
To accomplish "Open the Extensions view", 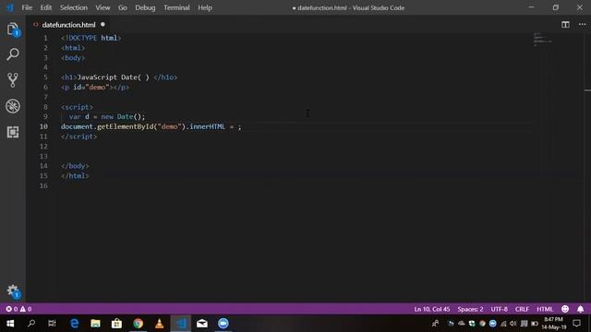I will pos(13,132).
